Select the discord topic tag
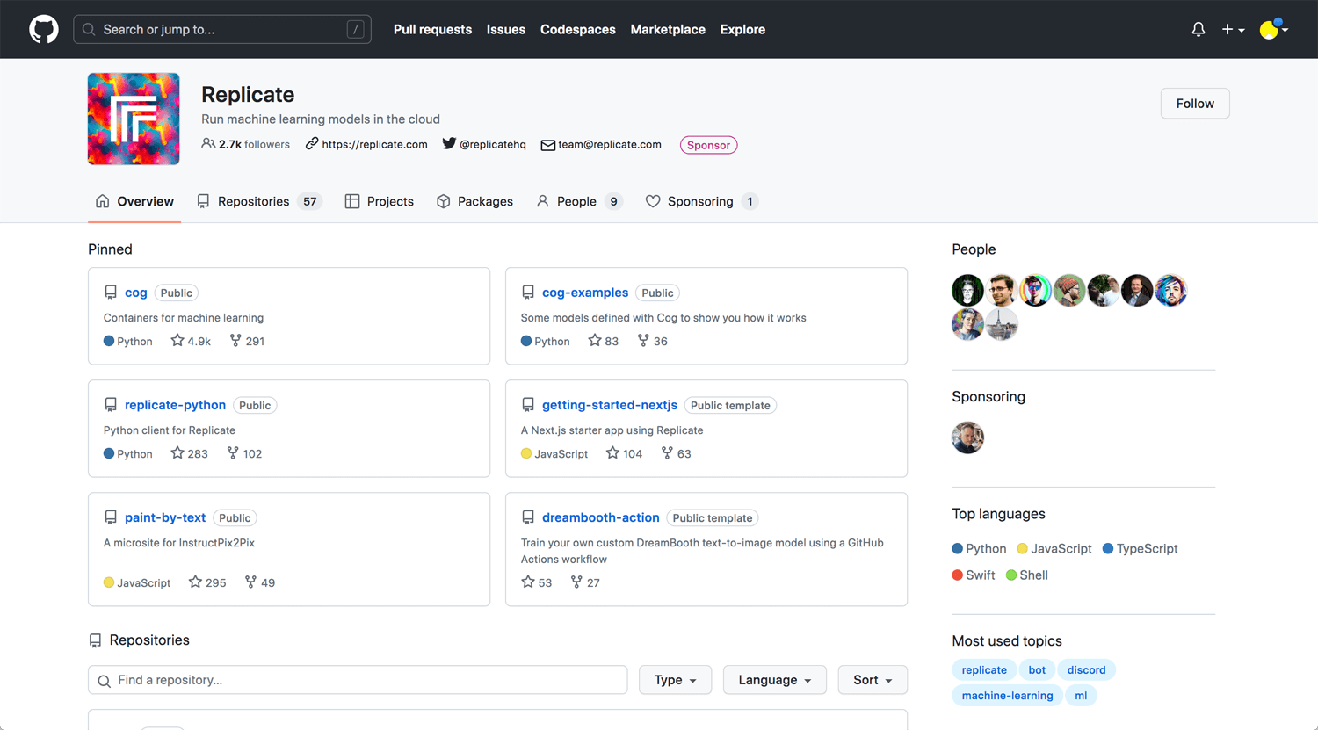1318x730 pixels. [x=1086, y=669]
